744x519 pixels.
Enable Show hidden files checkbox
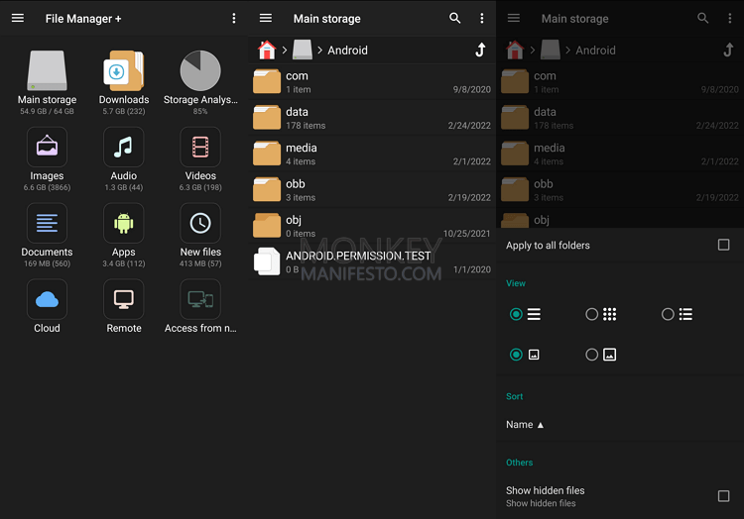pyautogui.click(x=723, y=496)
